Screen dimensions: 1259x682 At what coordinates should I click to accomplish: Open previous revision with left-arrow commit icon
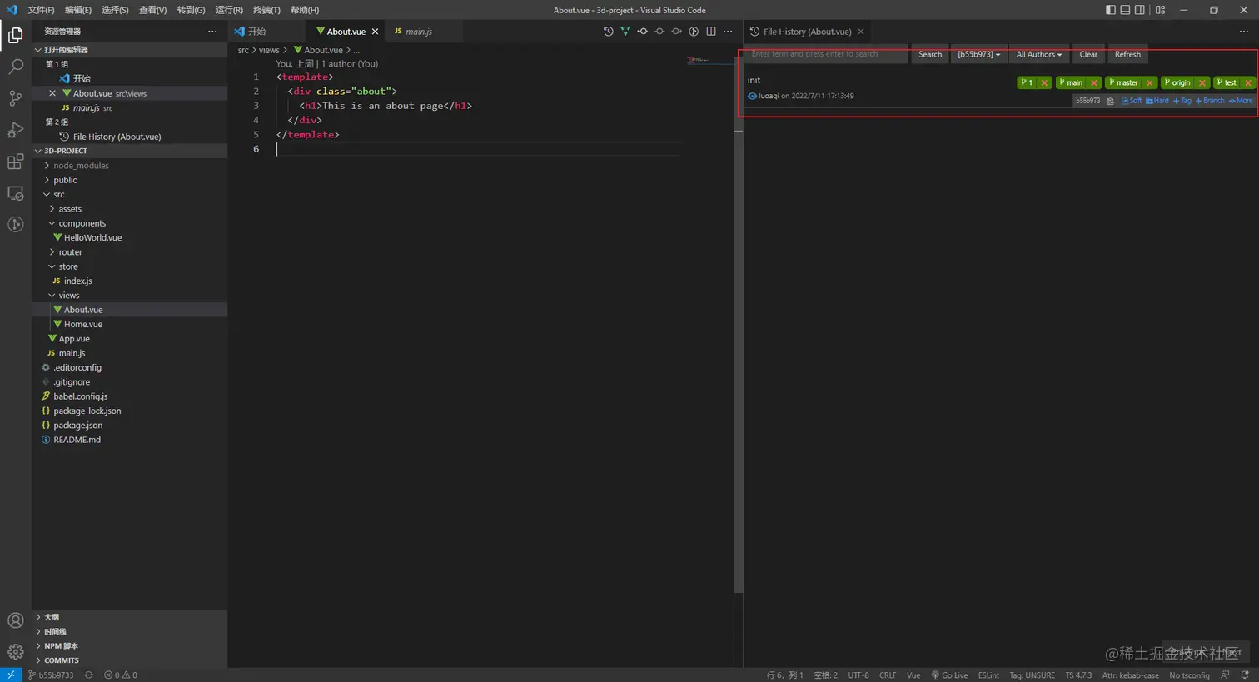click(x=642, y=32)
